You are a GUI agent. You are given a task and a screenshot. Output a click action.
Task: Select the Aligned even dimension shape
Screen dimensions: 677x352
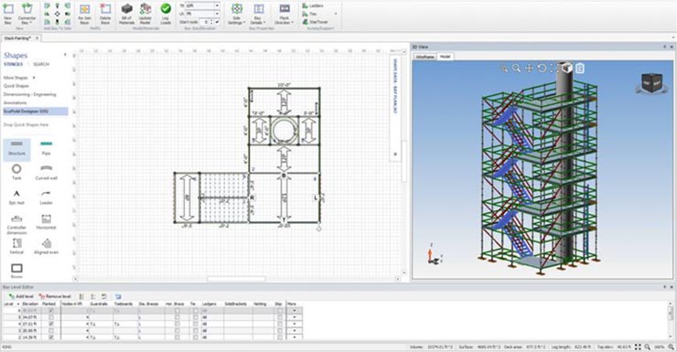(x=46, y=246)
